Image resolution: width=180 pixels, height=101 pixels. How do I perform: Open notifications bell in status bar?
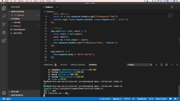tap(175, 99)
